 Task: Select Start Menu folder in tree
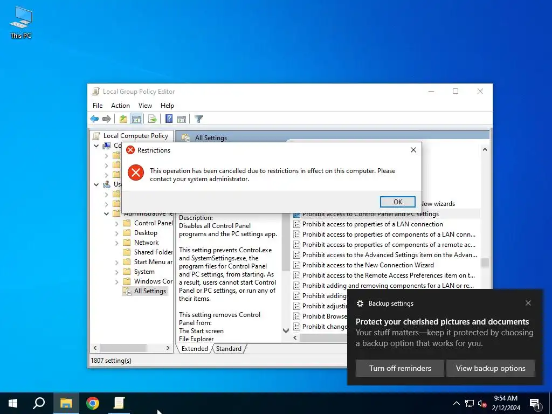click(153, 262)
